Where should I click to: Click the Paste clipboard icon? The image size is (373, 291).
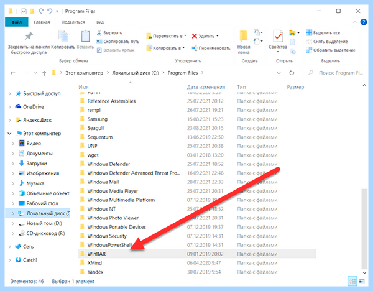click(85, 37)
